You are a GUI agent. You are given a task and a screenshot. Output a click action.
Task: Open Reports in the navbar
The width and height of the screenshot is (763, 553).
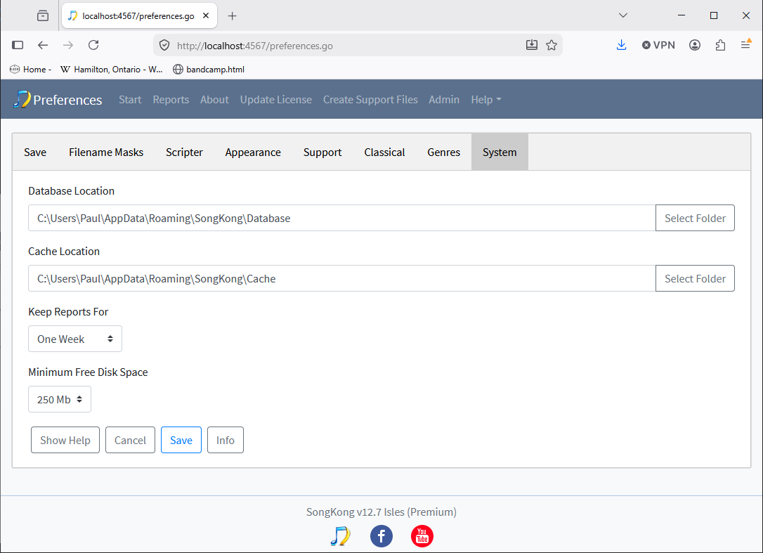click(x=171, y=100)
